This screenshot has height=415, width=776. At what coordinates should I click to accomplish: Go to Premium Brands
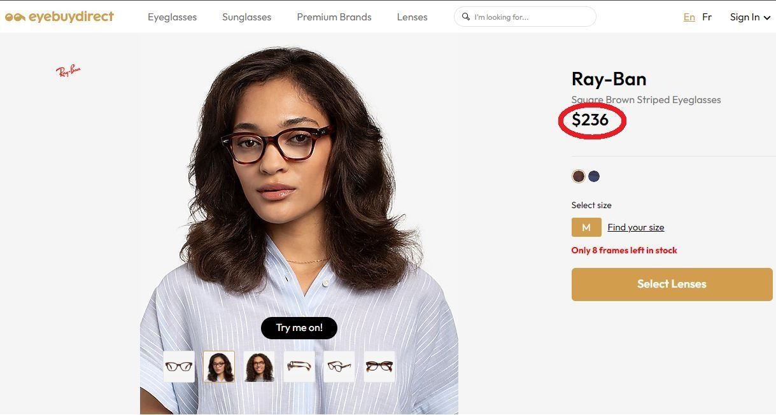(x=334, y=17)
